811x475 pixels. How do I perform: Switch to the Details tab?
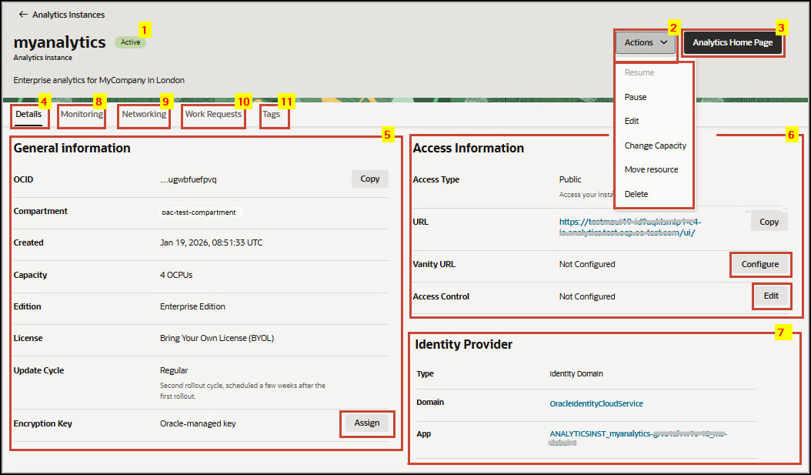pyautogui.click(x=28, y=115)
